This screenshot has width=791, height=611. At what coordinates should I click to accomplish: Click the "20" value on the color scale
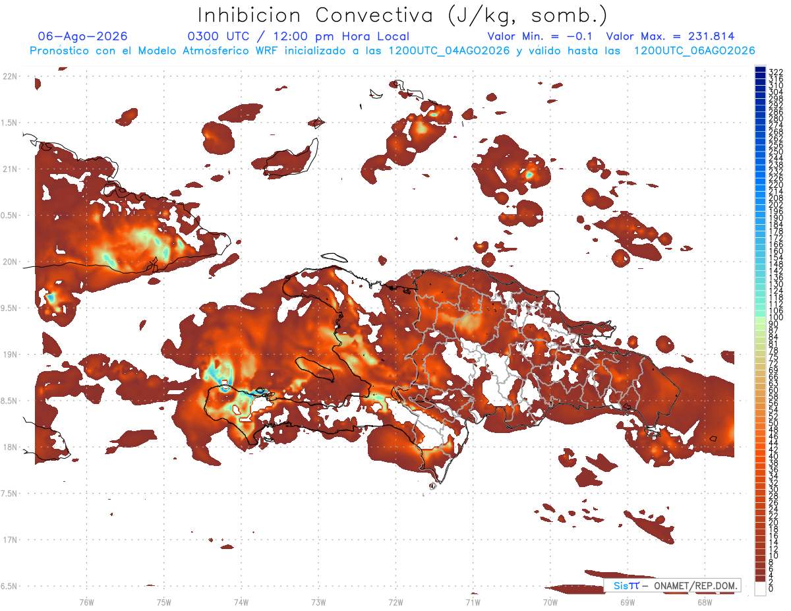pos(774,522)
